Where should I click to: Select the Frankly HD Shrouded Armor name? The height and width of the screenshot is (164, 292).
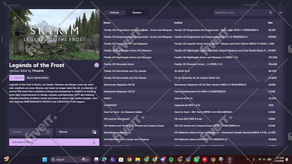[x=119, y=64]
